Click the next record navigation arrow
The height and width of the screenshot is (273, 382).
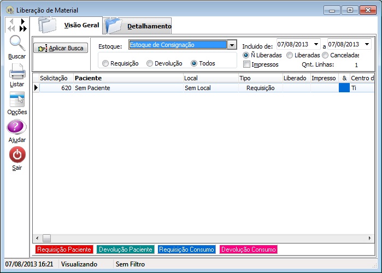pos(23,22)
